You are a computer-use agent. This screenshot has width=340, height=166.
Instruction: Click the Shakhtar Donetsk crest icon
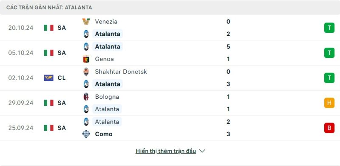click(x=86, y=72)
